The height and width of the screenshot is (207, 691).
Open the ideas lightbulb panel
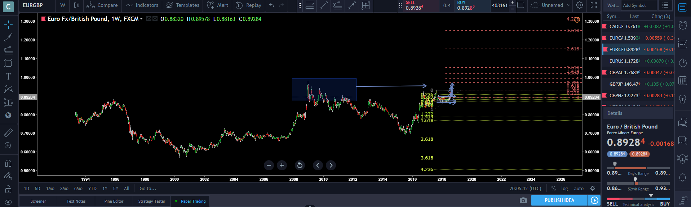pos(683,99)
